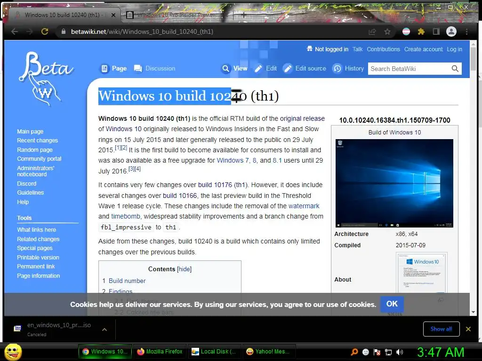Click OK on the cookies notice
Viewport: 482px width, 361px height.
392,304
